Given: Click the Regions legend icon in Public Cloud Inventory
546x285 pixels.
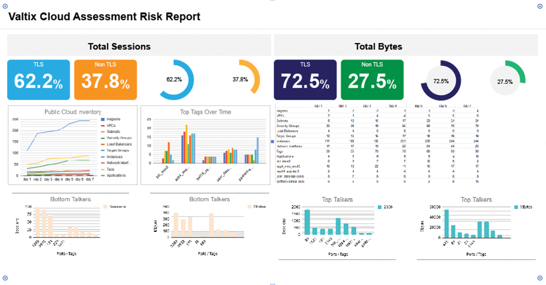Looking at the screenshot, I should (103, 119).
